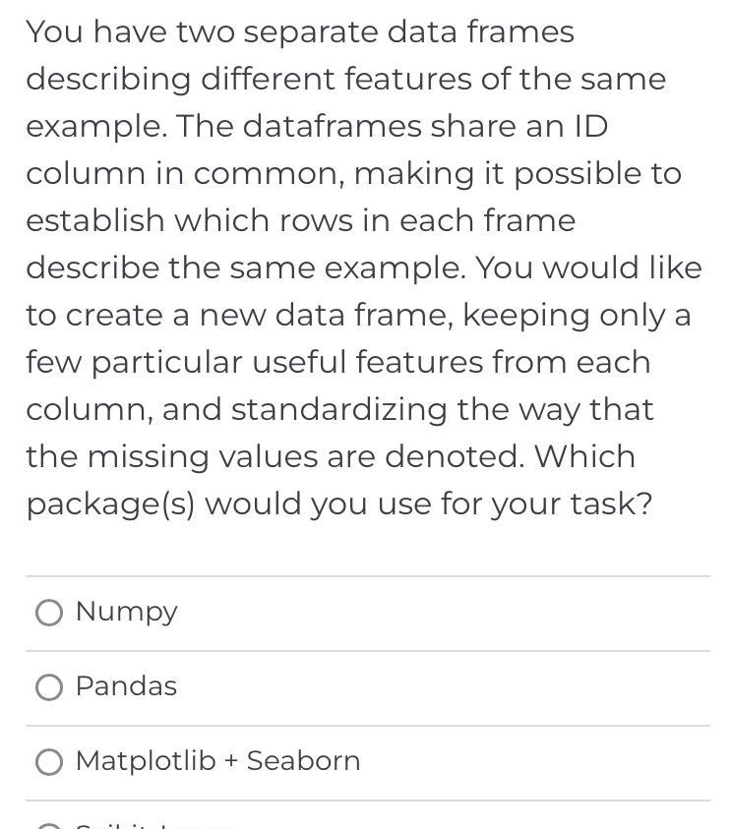
Task: Select the circle next to Numpy
Action: (x=49, y=612)
